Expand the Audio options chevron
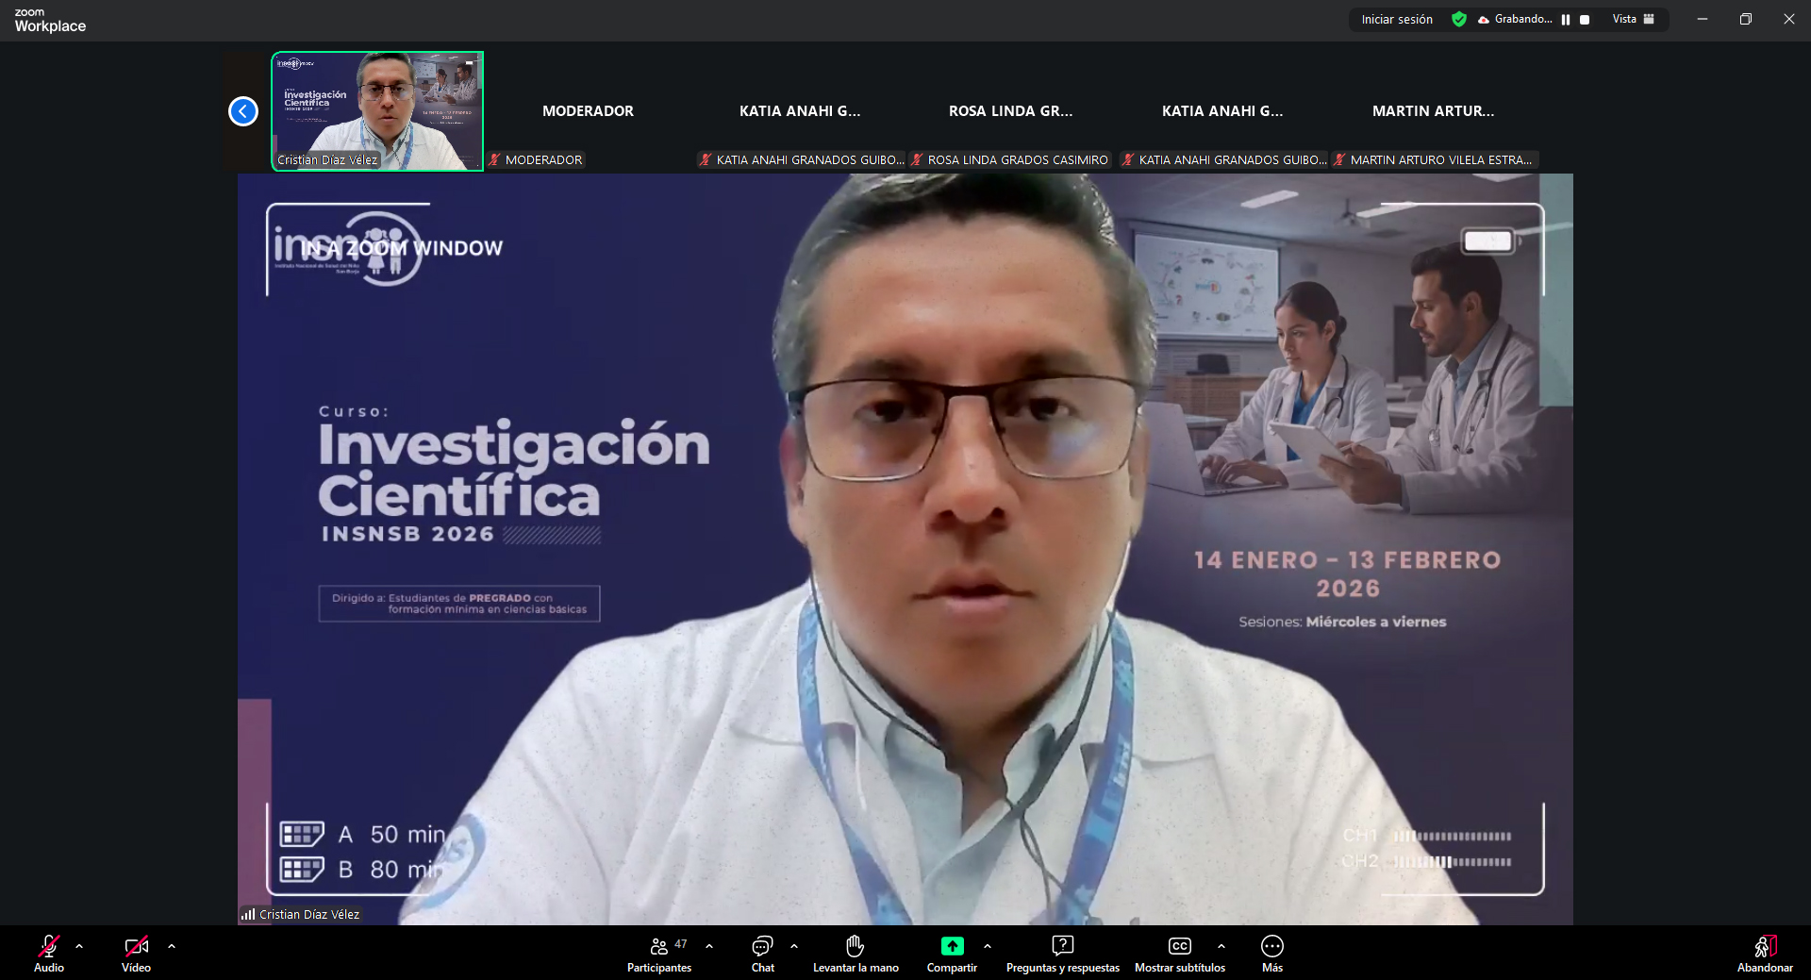This screenshot has width=1811, height=980. [78, 947]
